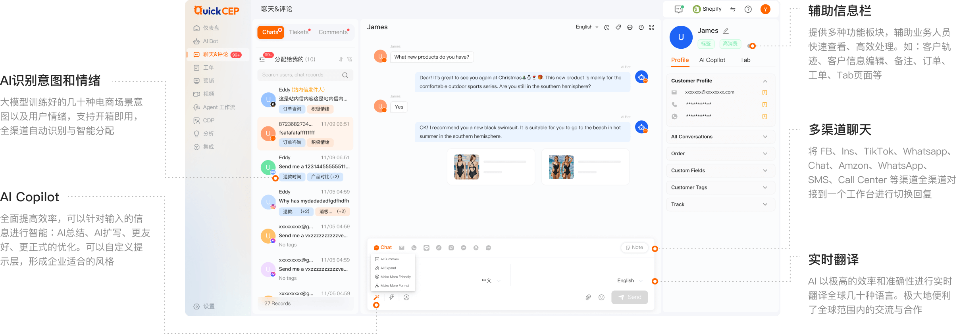
Task: Switch to the AI Copilot tab
Action: click(712, 60)
